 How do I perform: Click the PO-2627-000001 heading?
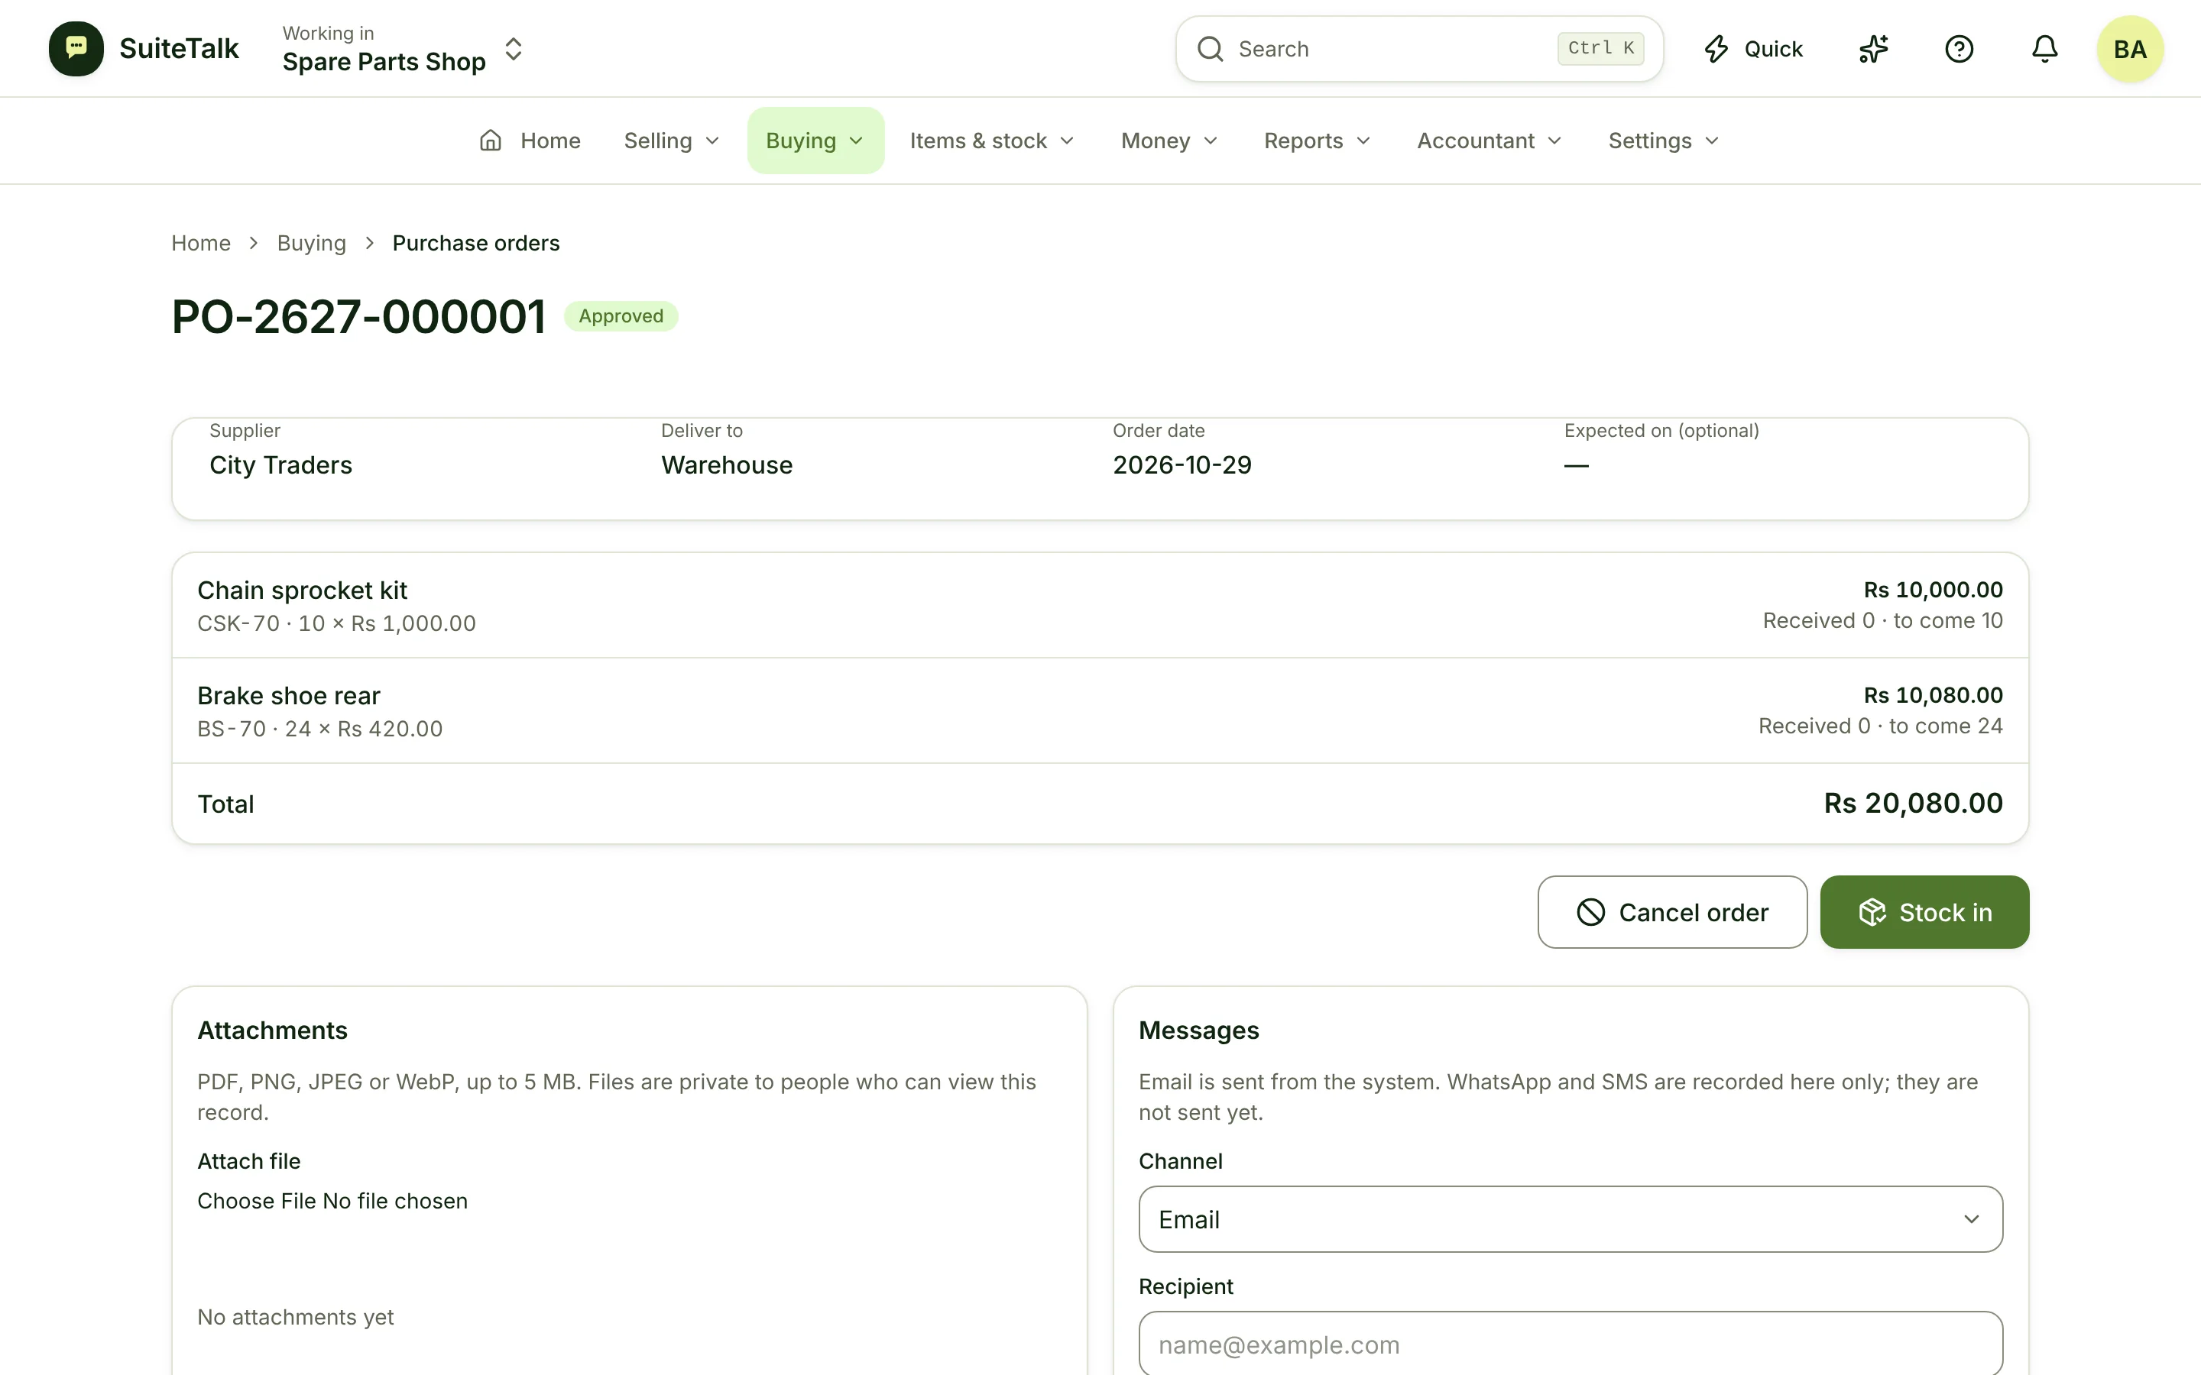[358, 317]
